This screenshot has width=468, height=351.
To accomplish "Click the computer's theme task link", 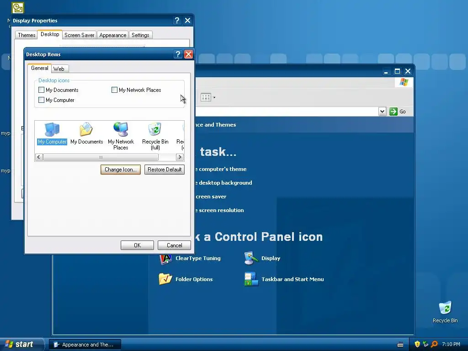I will [221, 169].
